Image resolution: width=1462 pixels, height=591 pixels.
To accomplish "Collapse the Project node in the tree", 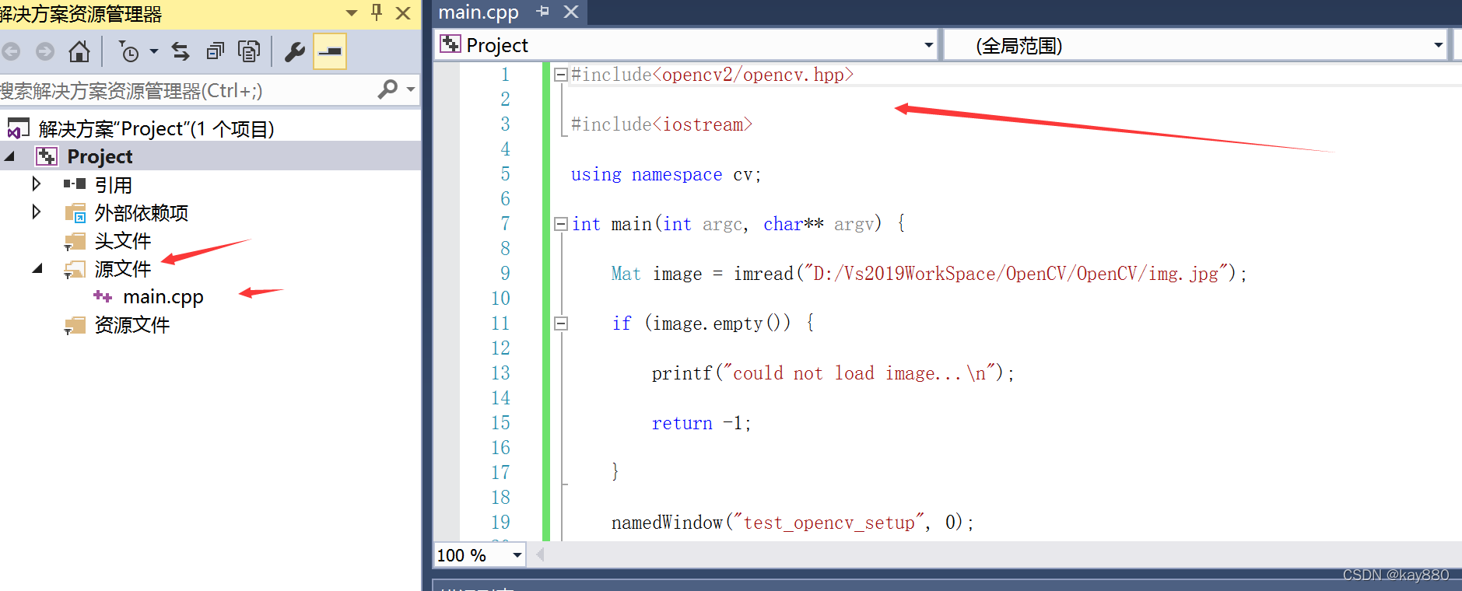I will pos(10,156).
